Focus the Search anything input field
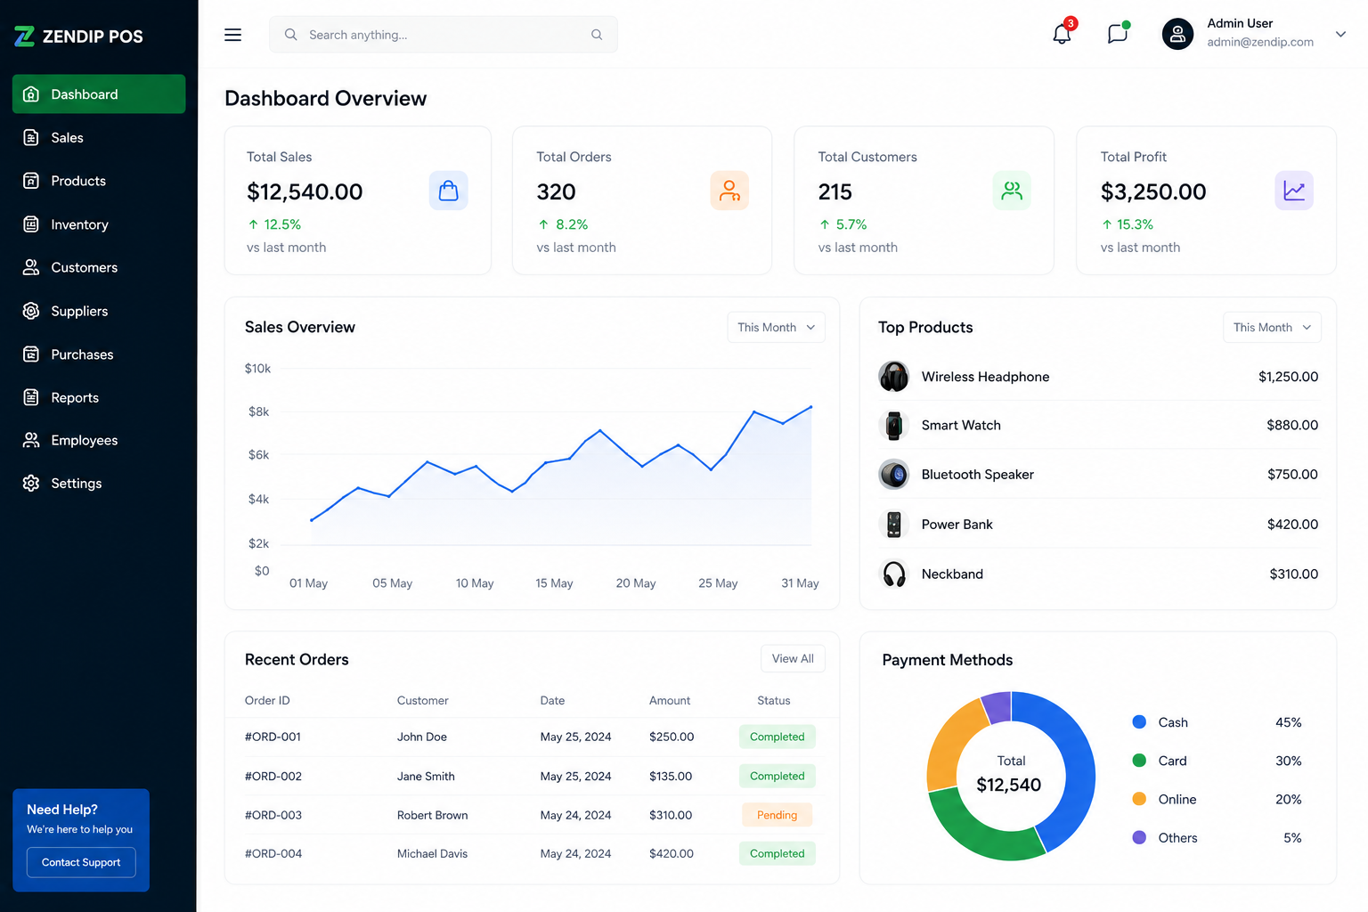 [x=444, y=35]
